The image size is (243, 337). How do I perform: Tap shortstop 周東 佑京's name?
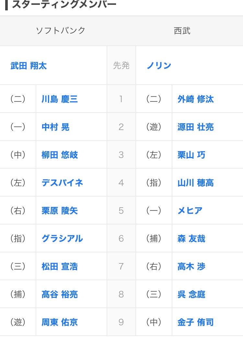(x=60, y=322)
